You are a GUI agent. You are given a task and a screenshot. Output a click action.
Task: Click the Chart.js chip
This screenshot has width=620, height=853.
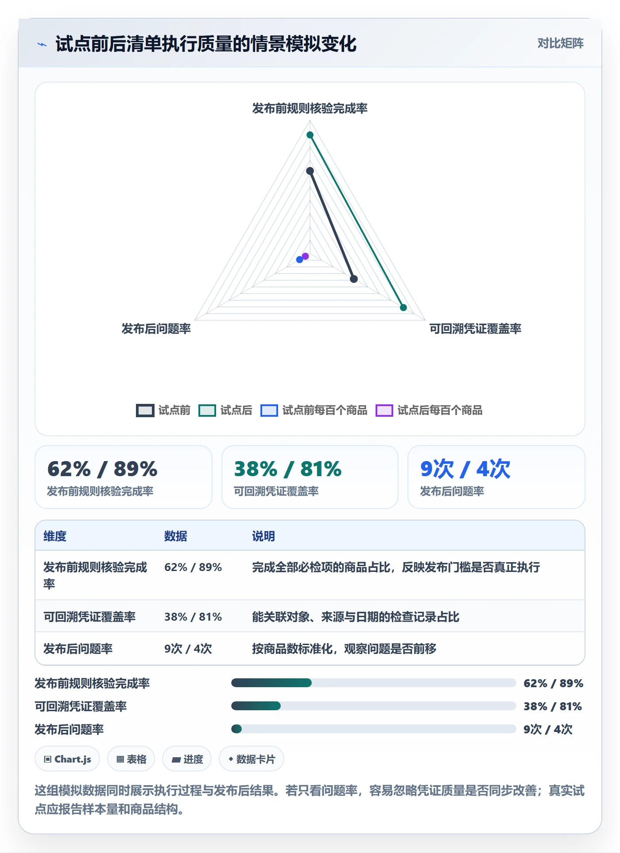point(67,759)
